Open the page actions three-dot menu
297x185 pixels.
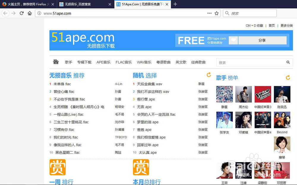pos(209,13)
